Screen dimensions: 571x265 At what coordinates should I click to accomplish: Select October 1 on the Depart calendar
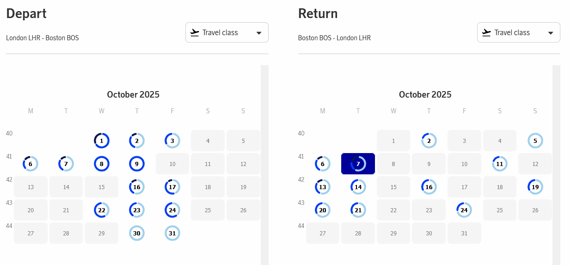point(101,140)
